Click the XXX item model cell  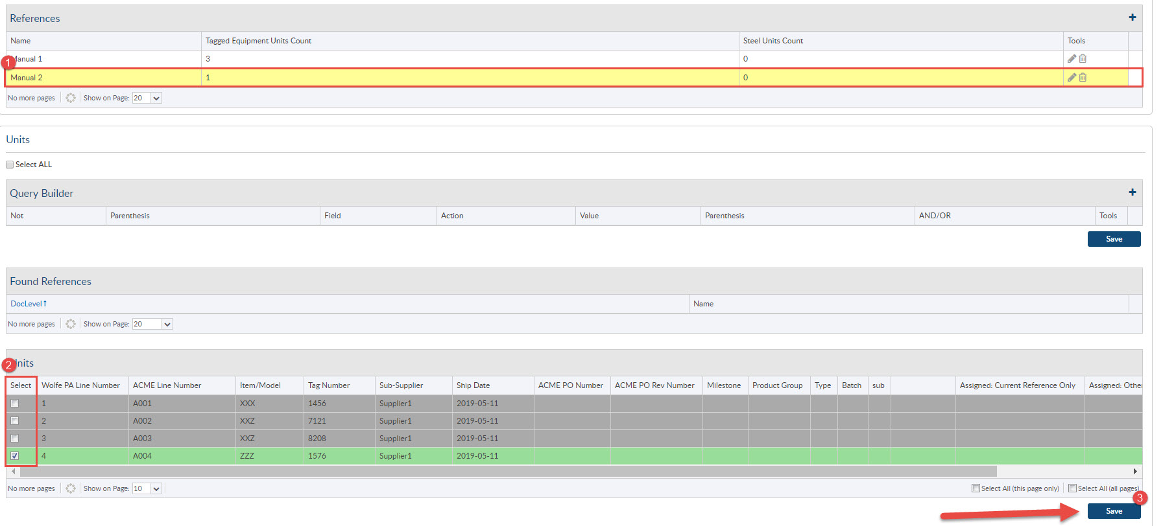270,404
